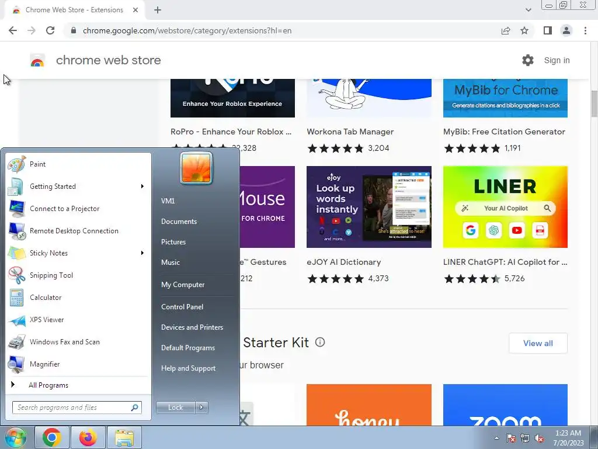The width and height of the screenshot is (598, 449).
Task: Click View all for Starter Kit
Action: click(x=538, y=343)
